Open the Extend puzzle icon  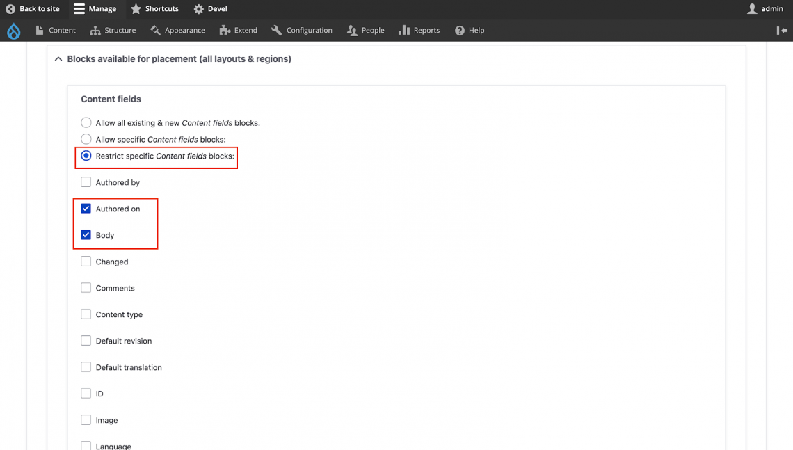pos(225,31)
